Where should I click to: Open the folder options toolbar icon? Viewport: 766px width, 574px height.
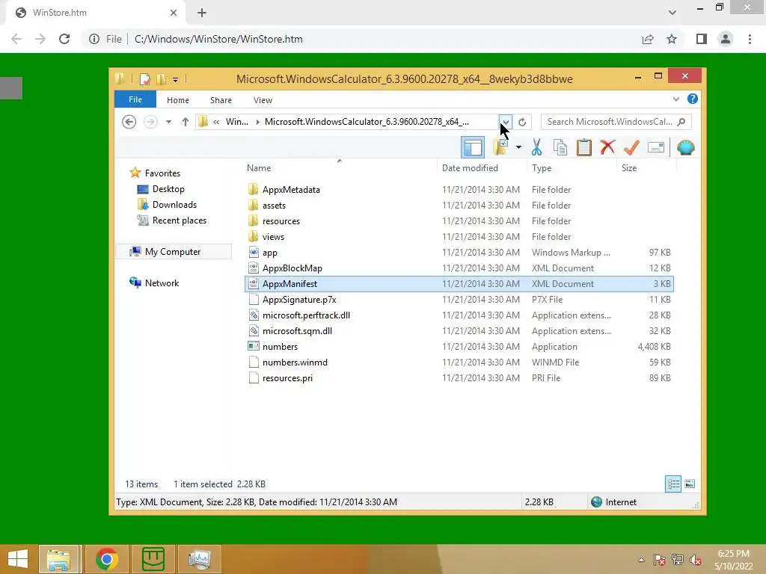[x=500, y=147]
